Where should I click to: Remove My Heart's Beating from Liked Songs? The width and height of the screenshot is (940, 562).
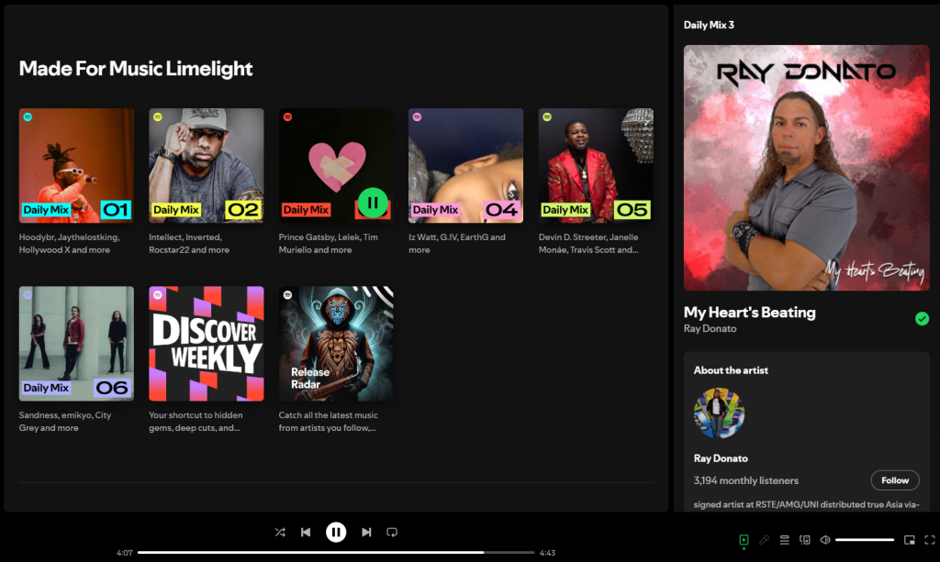[923, 318]
